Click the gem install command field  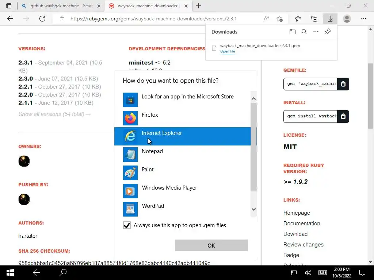click(x=310, y=116)
